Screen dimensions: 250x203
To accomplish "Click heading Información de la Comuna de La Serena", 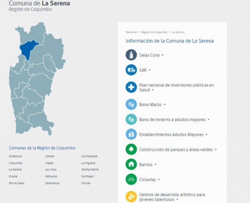I will point(170,41).
